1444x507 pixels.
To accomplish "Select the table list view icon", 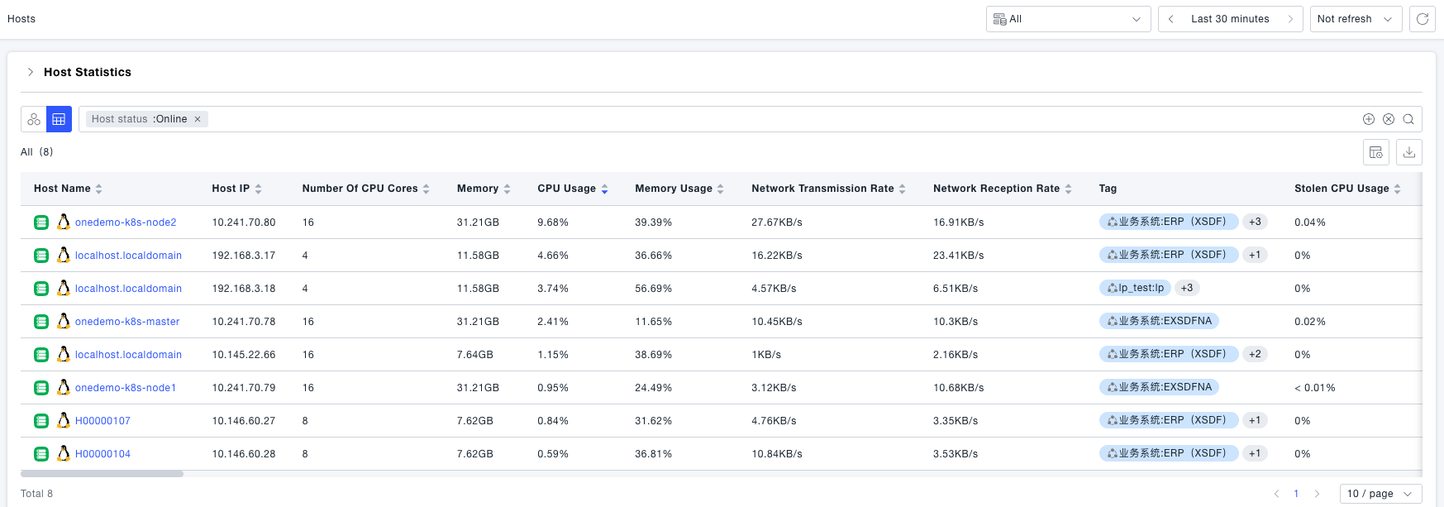I will click(x=59, y=119).
